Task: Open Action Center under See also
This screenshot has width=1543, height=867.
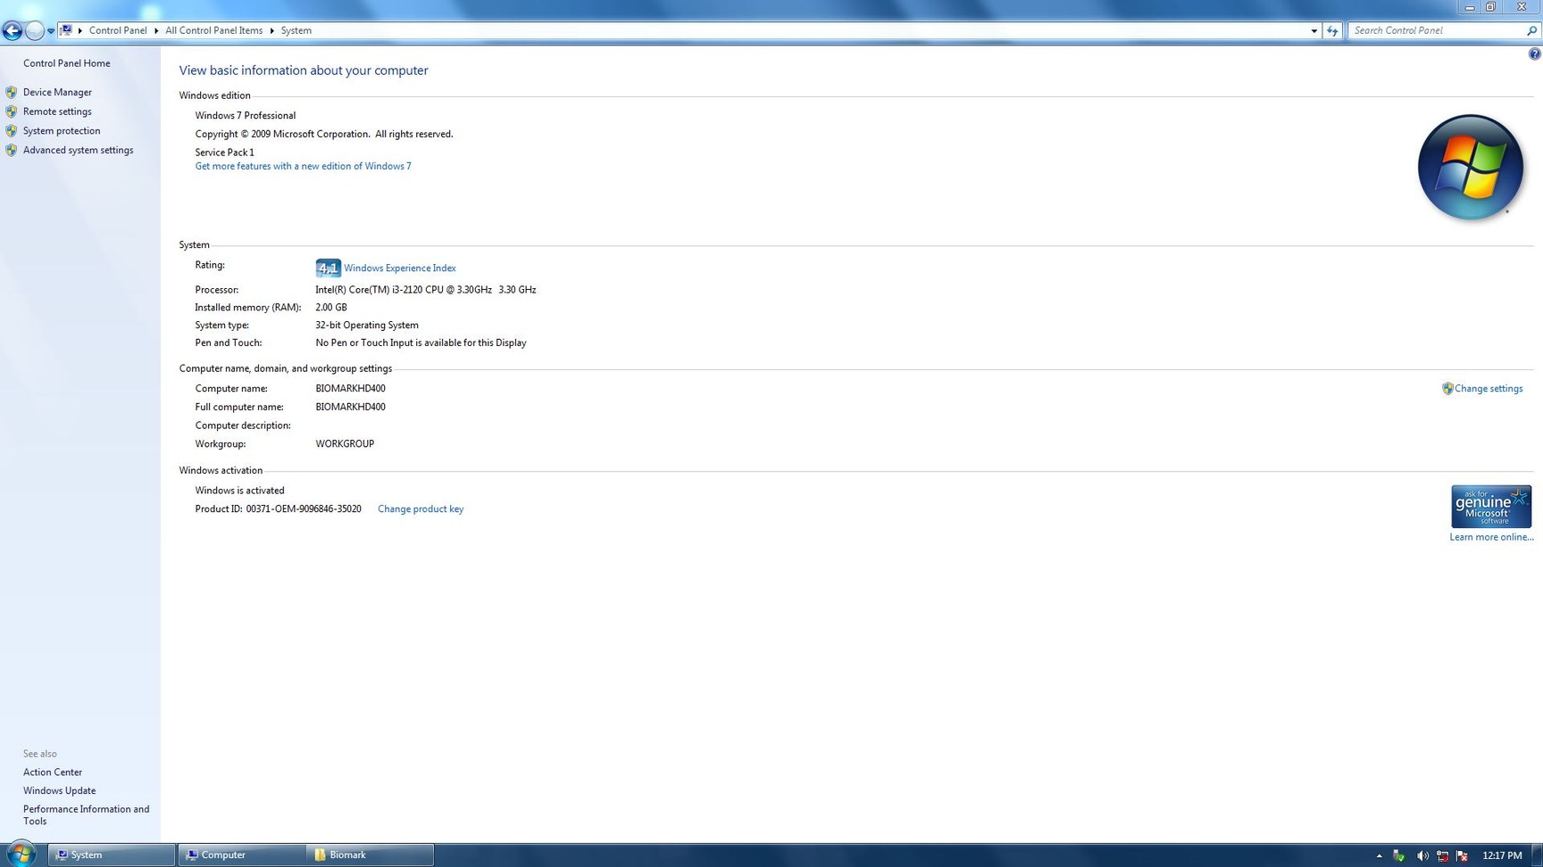Action: pyautogui.click(x=53, y=772)
